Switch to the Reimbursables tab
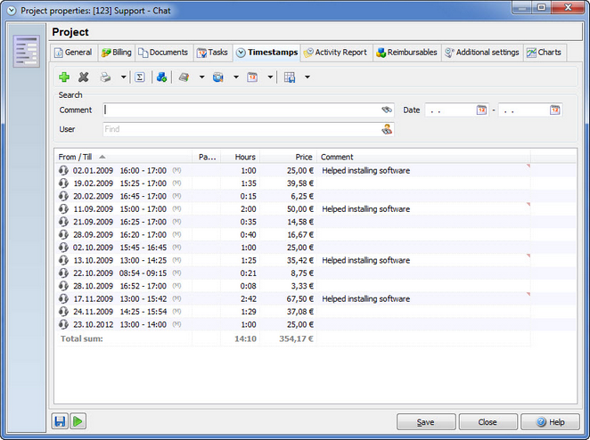The image size is (590, 440). point(406,53)
